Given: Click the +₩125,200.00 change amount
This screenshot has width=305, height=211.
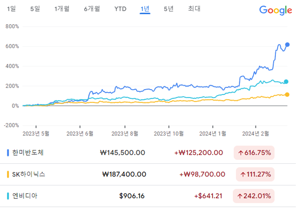Looking at the screenshot, I should (199, 153).
